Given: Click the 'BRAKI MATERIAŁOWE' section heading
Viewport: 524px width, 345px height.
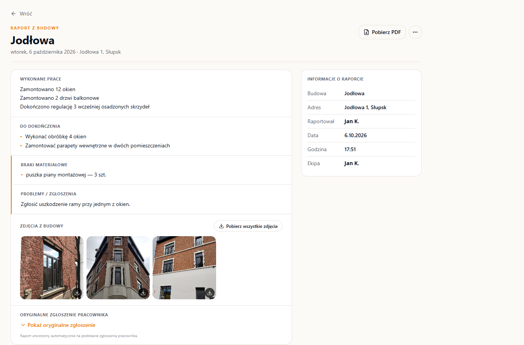Looking at the screenshot, I should [x=44, y=165].
